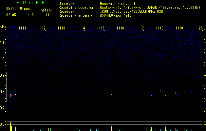
Task: Click the bright red meteor echo before 1111
Action: click(11, 95)
